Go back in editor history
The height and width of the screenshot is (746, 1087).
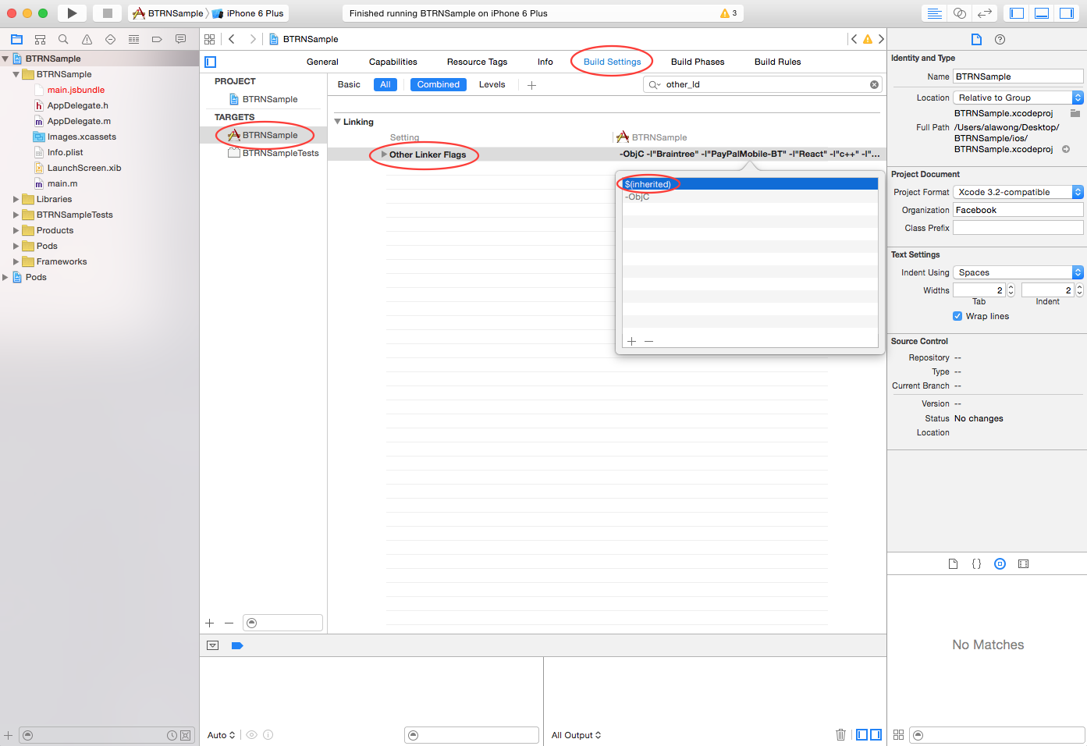(232, 39)
